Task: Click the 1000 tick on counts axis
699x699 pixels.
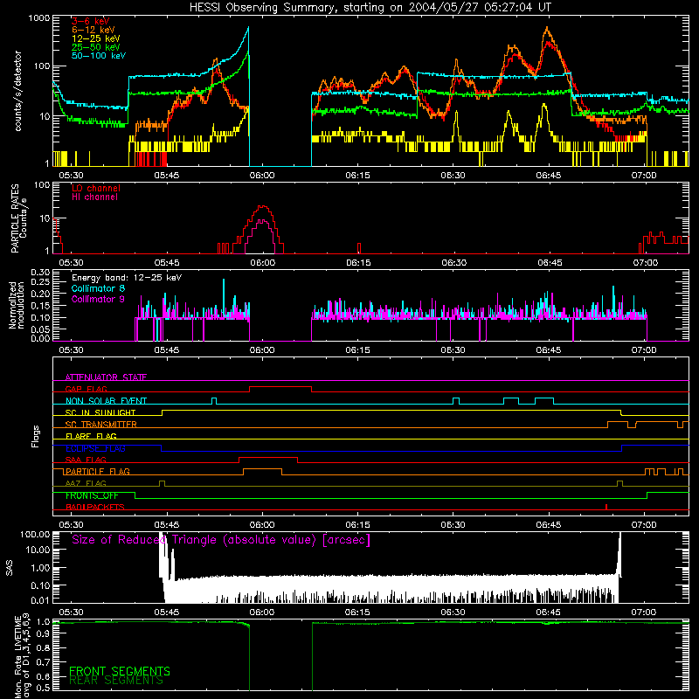Action: click(38, 18)
